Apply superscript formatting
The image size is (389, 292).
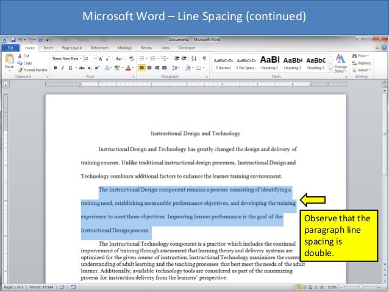point(97,68)
